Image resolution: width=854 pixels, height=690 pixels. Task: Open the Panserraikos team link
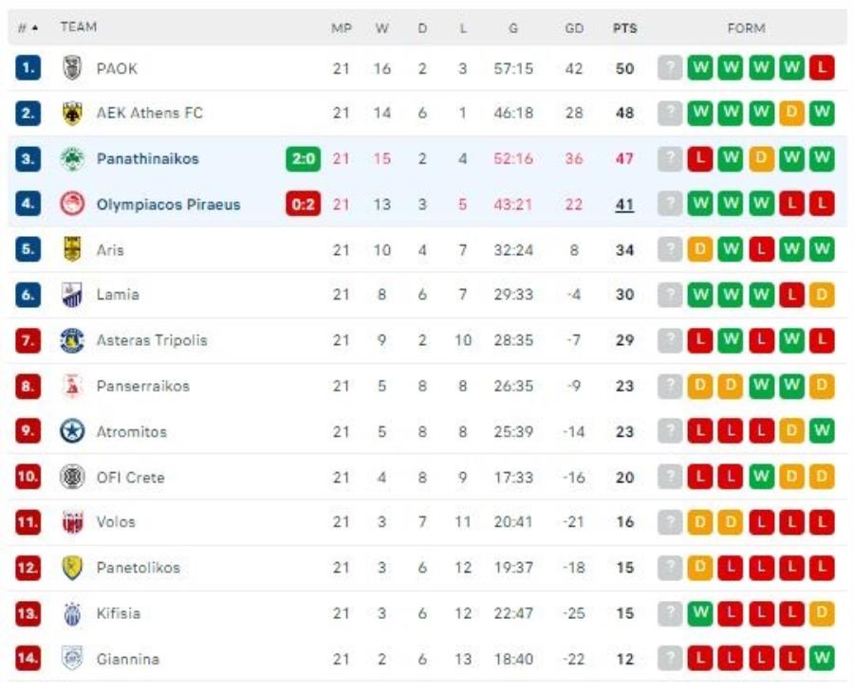tap(142, 386)
